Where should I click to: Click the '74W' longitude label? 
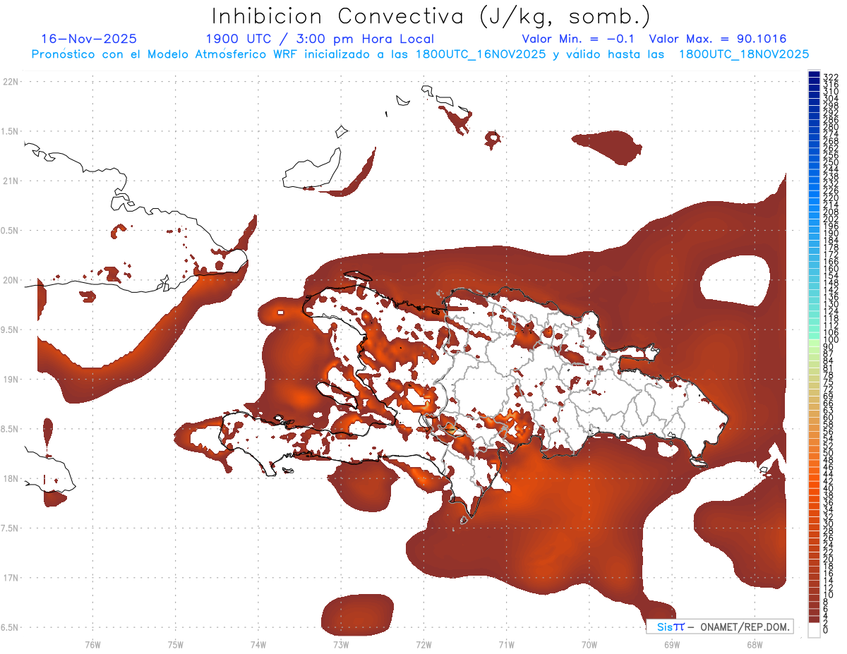click(258, 644)
